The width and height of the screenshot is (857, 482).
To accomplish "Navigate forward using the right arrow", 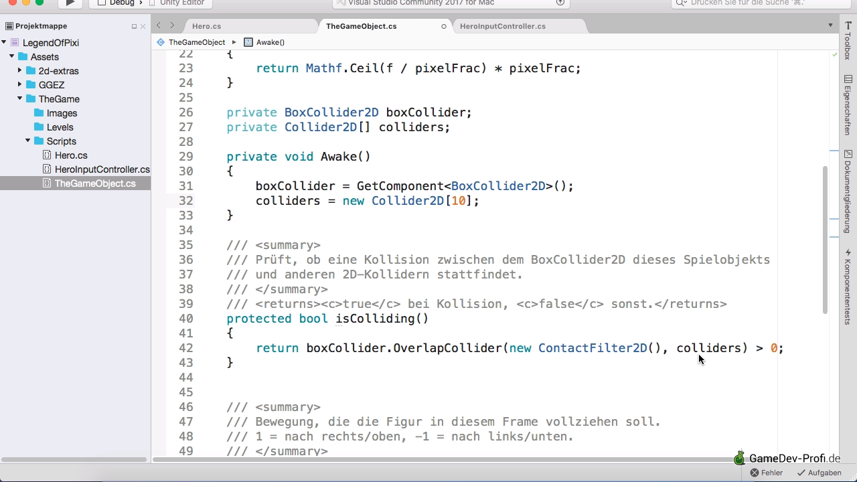I will coord(172,25).
